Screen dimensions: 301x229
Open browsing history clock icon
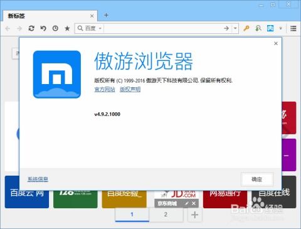pos(55,28)
